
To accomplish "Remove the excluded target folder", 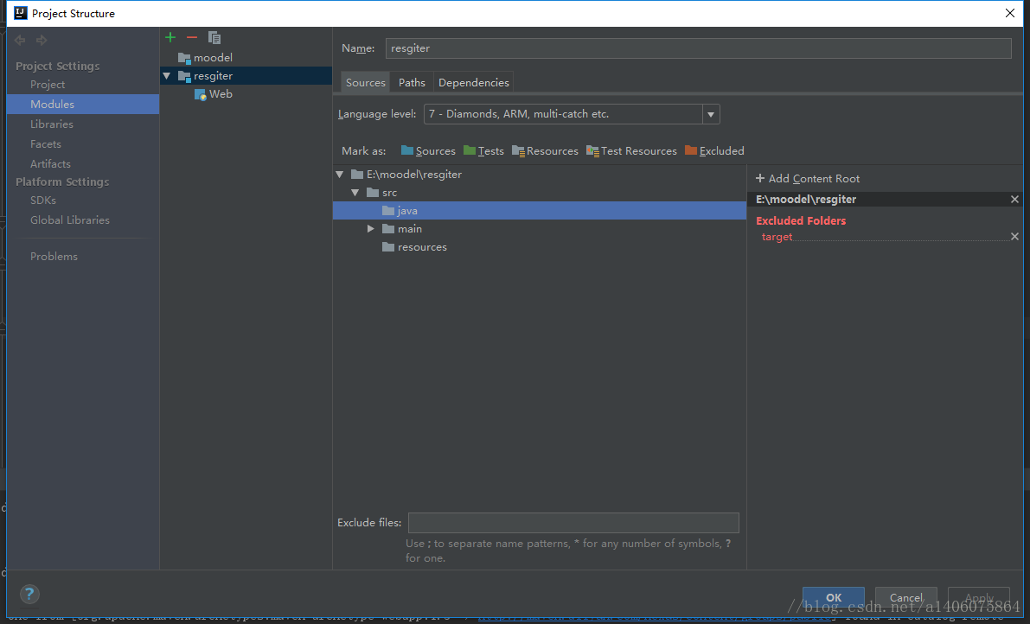I will pyautogui.click(x=1014, y=236).
